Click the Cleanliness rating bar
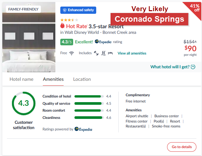This screenshot has width=202, height=156. pos(89,118)
